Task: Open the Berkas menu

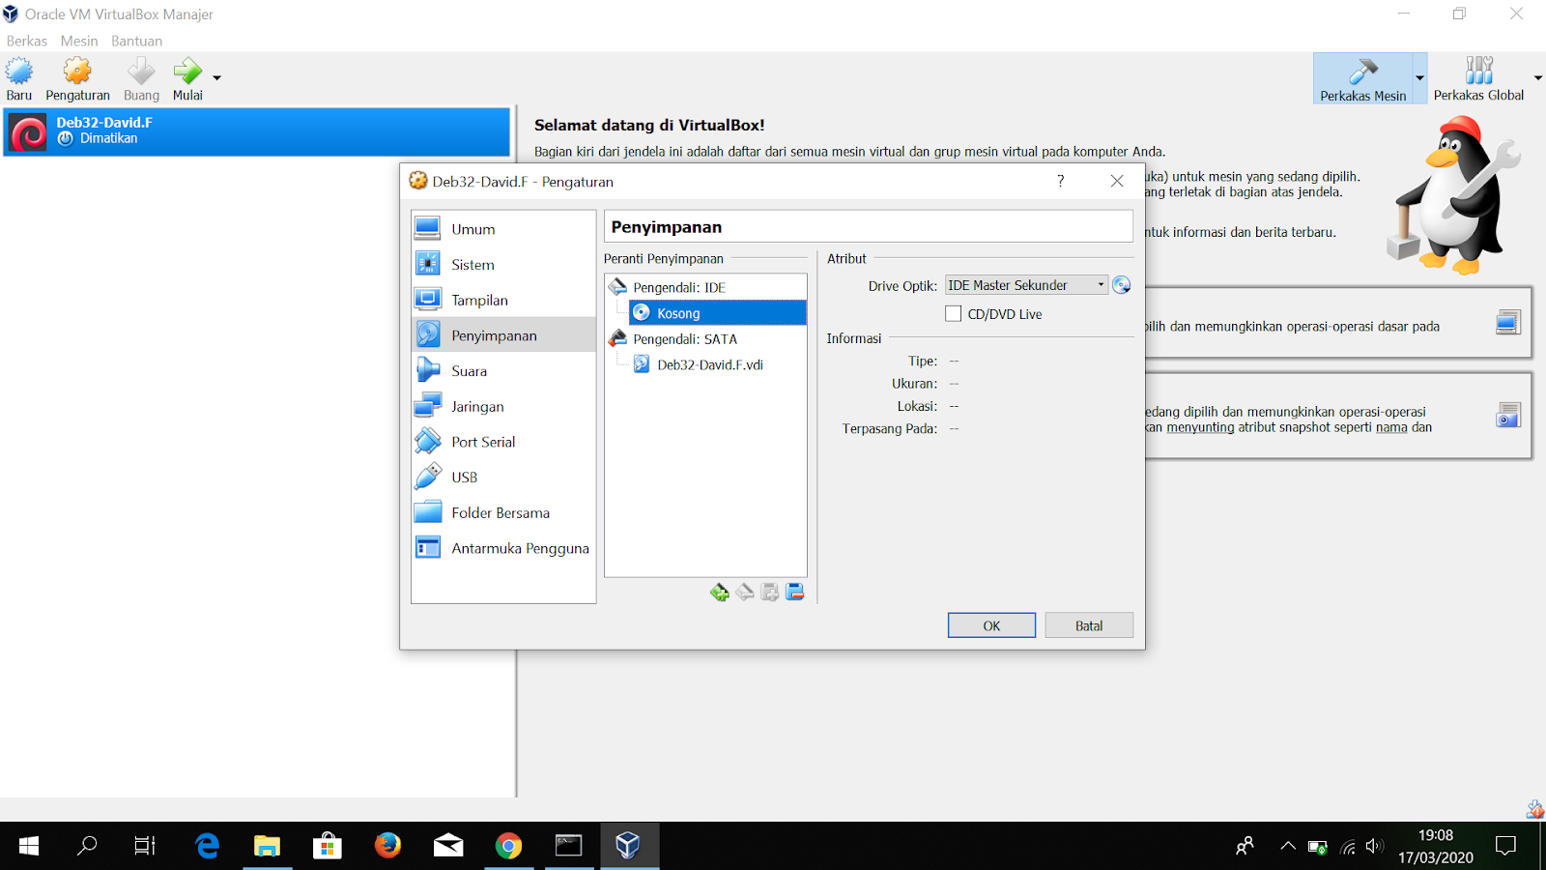Action: click(x=27, y=41)
